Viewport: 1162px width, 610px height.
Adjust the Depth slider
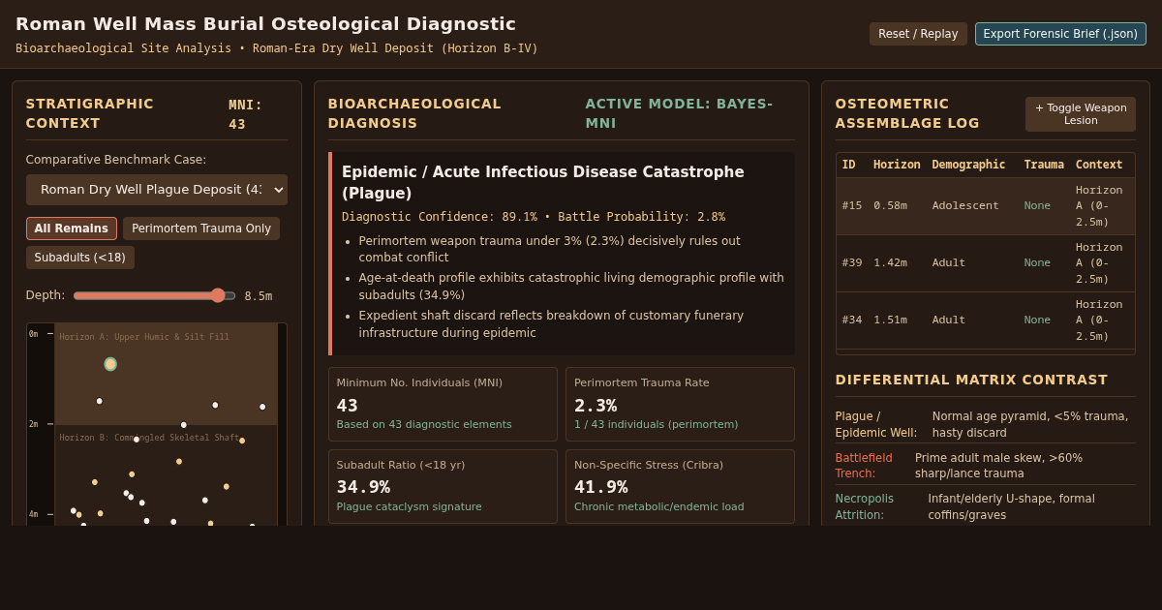(x=154, y=295)
